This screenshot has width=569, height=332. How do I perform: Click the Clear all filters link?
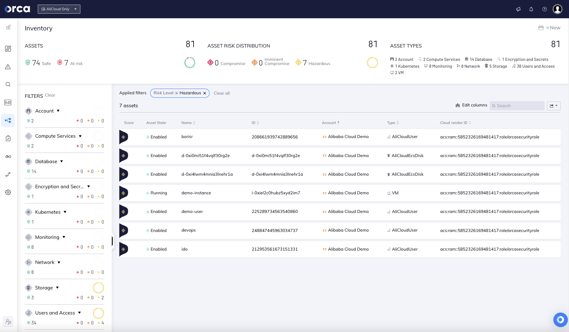click(221, 93)
